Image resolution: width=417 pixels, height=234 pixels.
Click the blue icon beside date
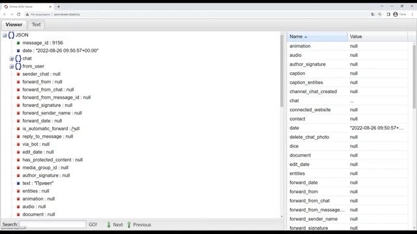tap(18, 51)
